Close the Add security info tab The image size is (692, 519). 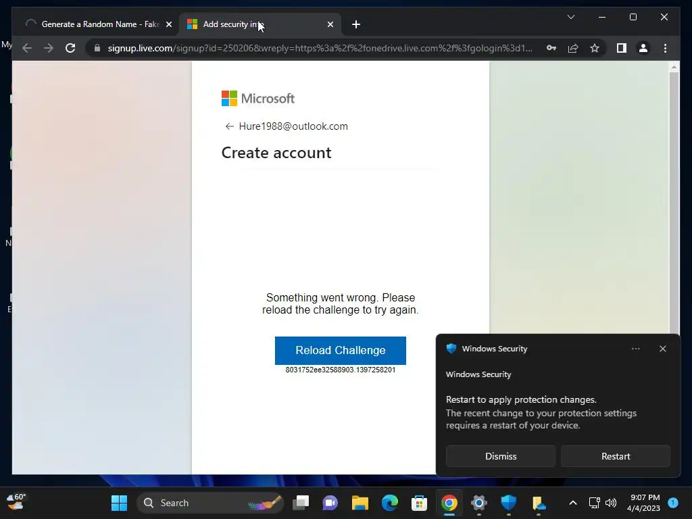(x=330, y=25)
